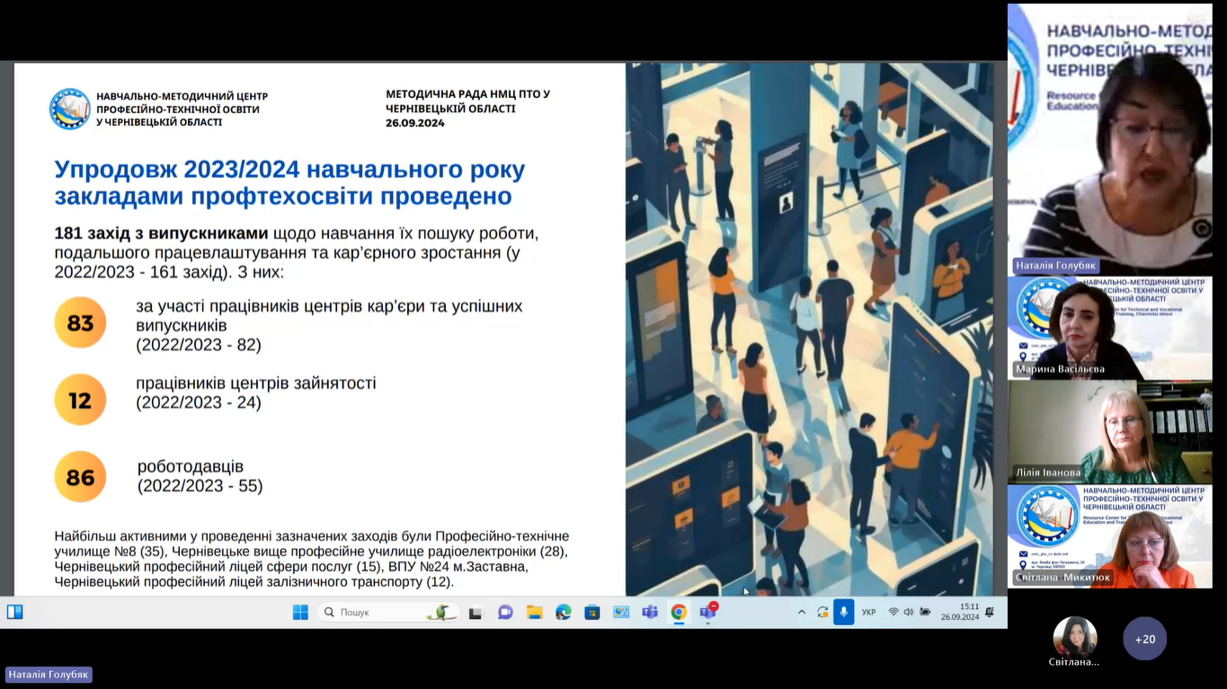The height and width of the screenshot is (689, 1227).
Task: Open the clock and date panel
Action: point(960,612)
